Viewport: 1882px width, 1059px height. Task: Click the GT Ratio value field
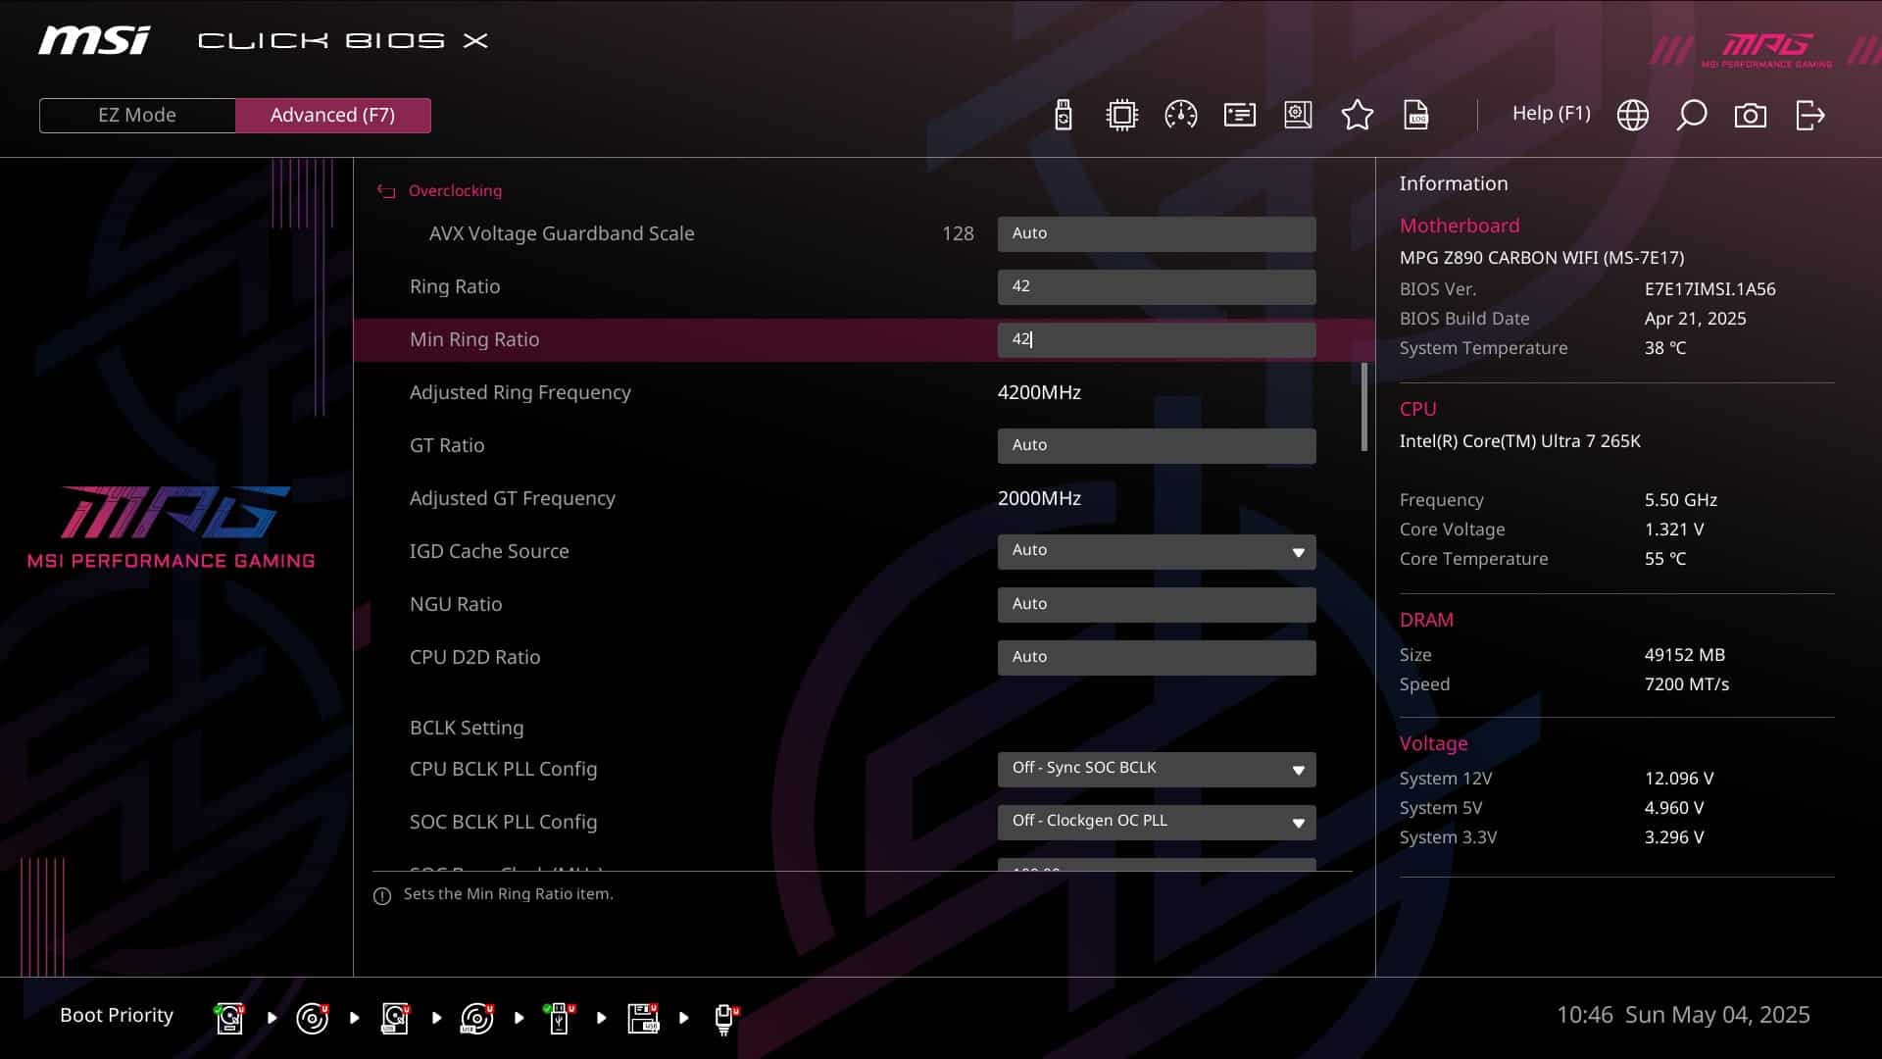(x=1157, y=445)
